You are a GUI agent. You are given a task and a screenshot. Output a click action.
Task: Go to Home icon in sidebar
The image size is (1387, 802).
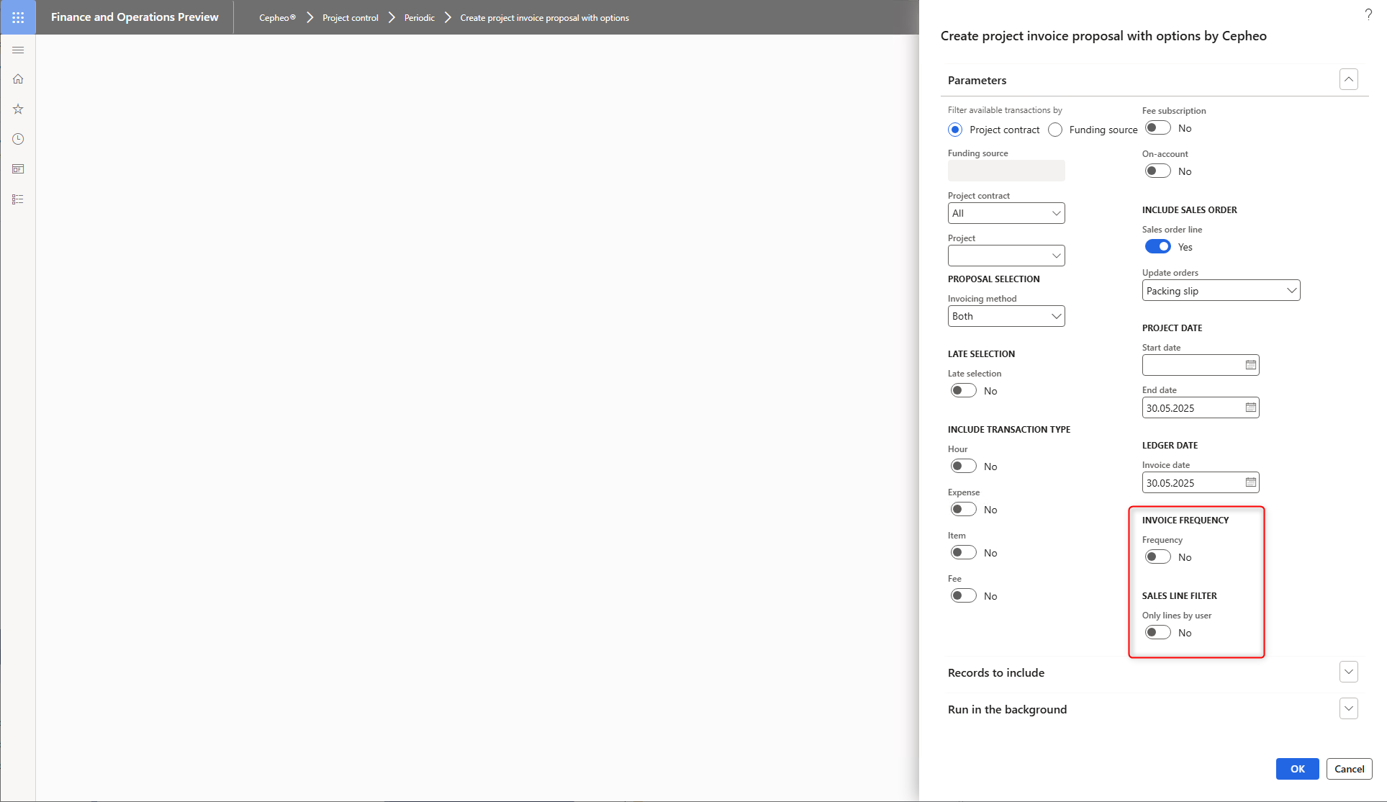pos(18,79)
